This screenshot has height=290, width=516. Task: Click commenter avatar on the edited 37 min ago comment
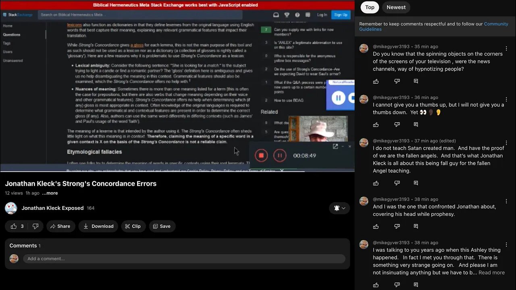(364, 143)
